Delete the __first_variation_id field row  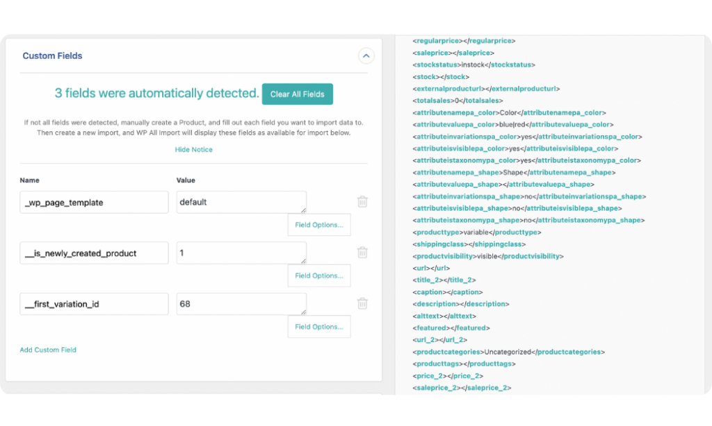(362, 303)
